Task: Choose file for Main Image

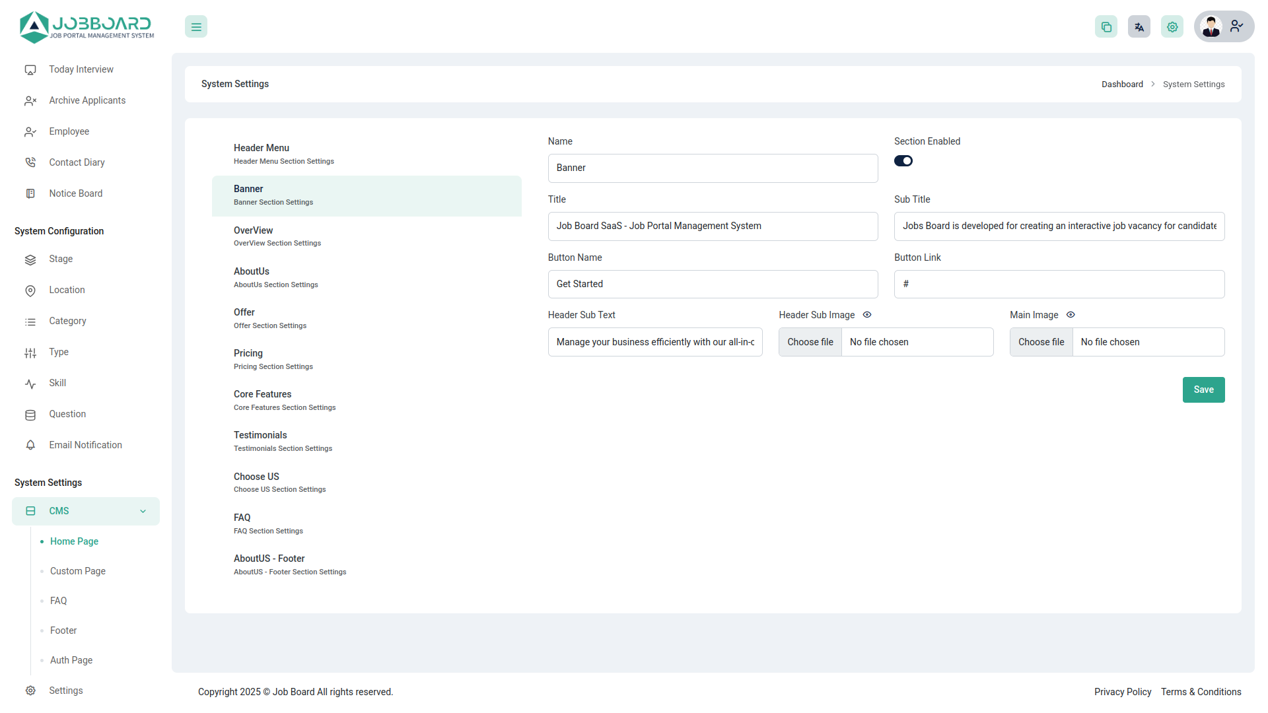Action: point(1041,342)
